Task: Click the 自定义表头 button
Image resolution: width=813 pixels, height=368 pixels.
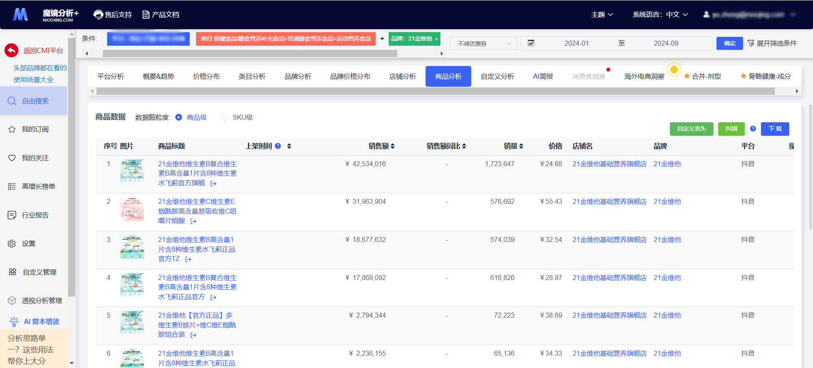Action: tap(691, 129)
